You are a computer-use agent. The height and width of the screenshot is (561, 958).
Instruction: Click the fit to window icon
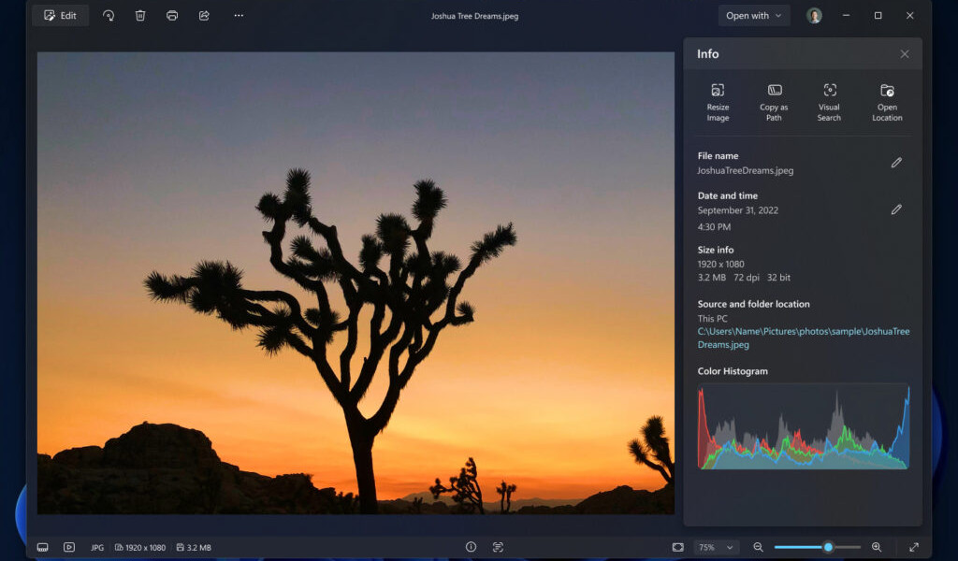click(677, 547)
